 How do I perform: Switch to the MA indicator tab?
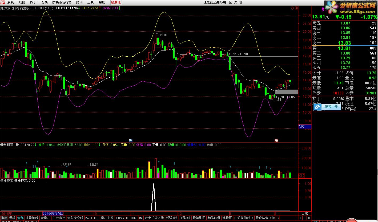coord(141,218)
